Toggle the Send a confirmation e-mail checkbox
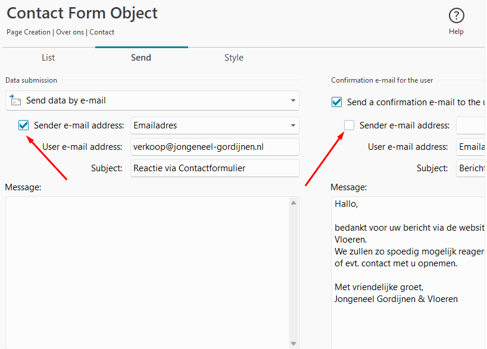 337,102
